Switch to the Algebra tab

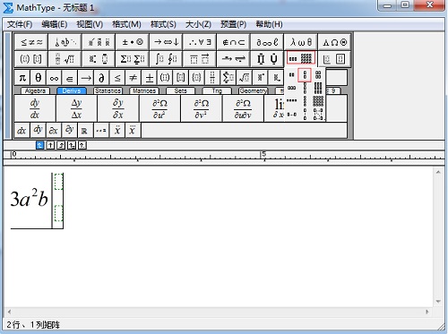(x=35, y=90)
